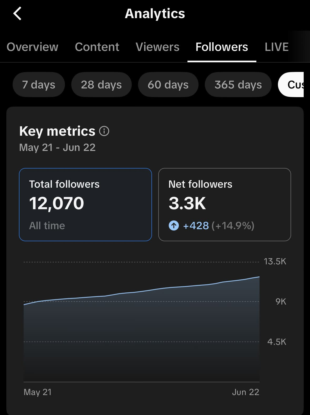Open the Custom date range chip

tap(291, 85)
